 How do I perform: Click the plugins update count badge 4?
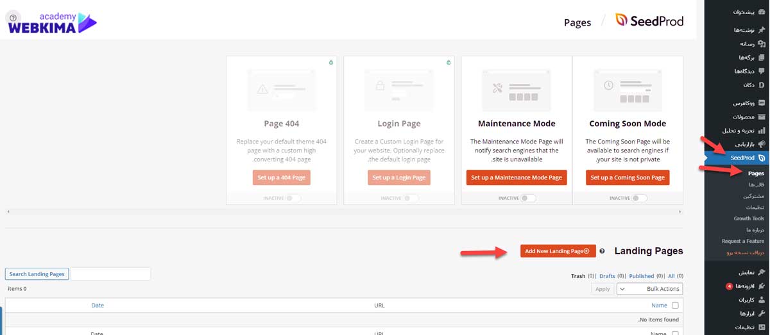729,286
